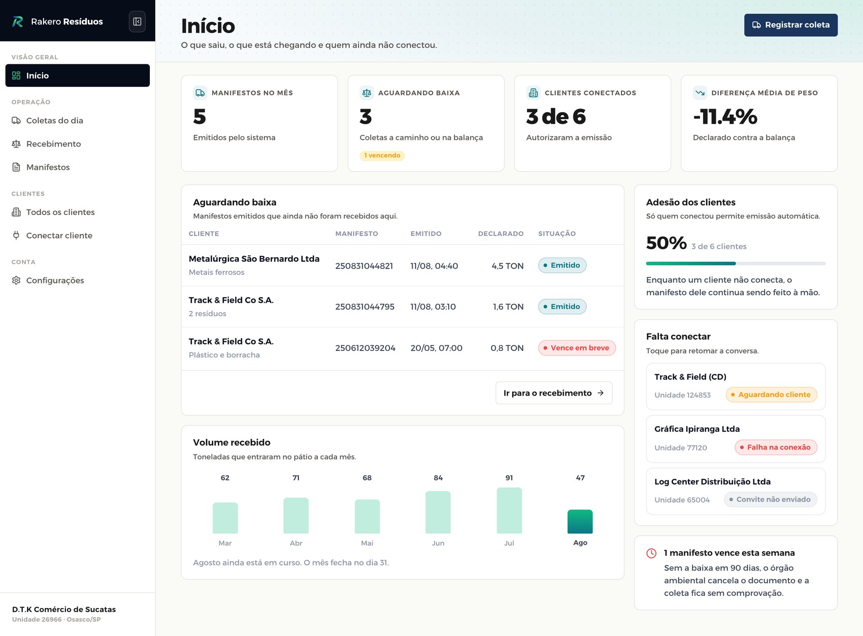
Task: Click the 1 vencendo badge
Action: tap(382, 156)
